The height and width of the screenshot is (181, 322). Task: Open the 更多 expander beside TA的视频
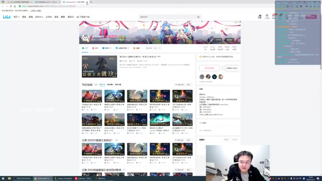tap(189, 84)
